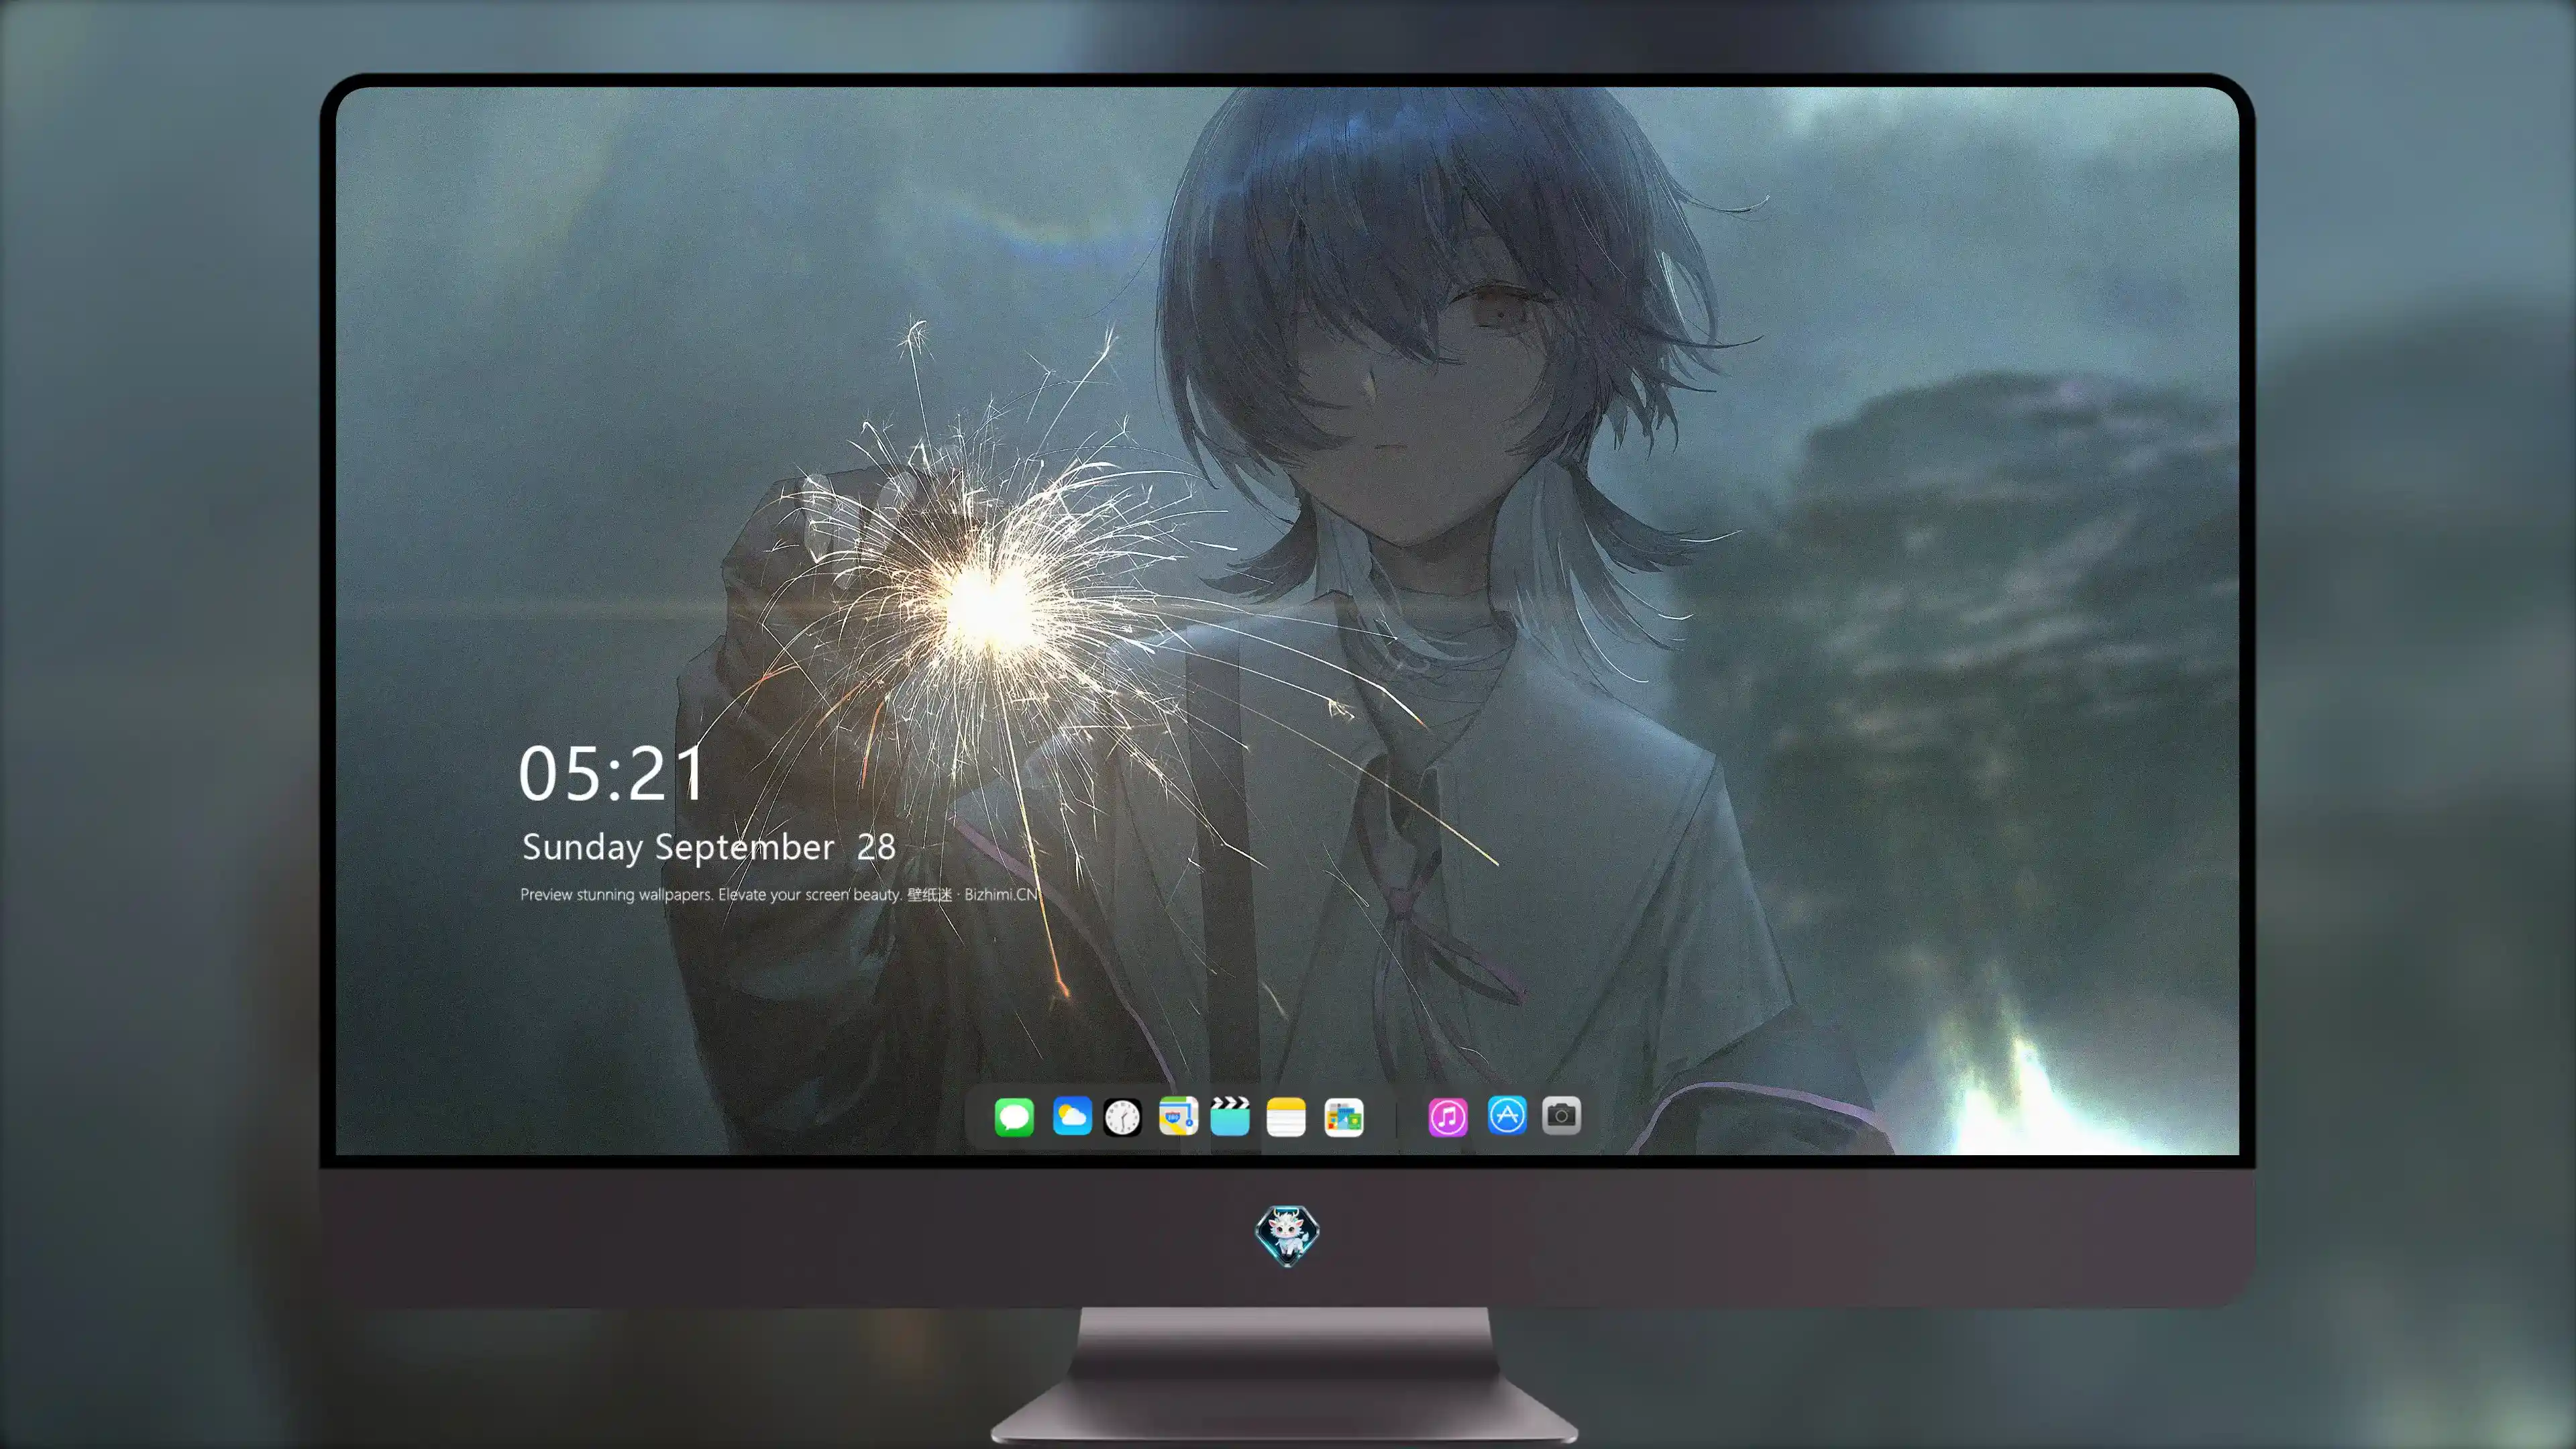Screen dimensions: 2576x1449
Task: Open the Camera app in the dock
Action: click(x=1561, y=1115)
